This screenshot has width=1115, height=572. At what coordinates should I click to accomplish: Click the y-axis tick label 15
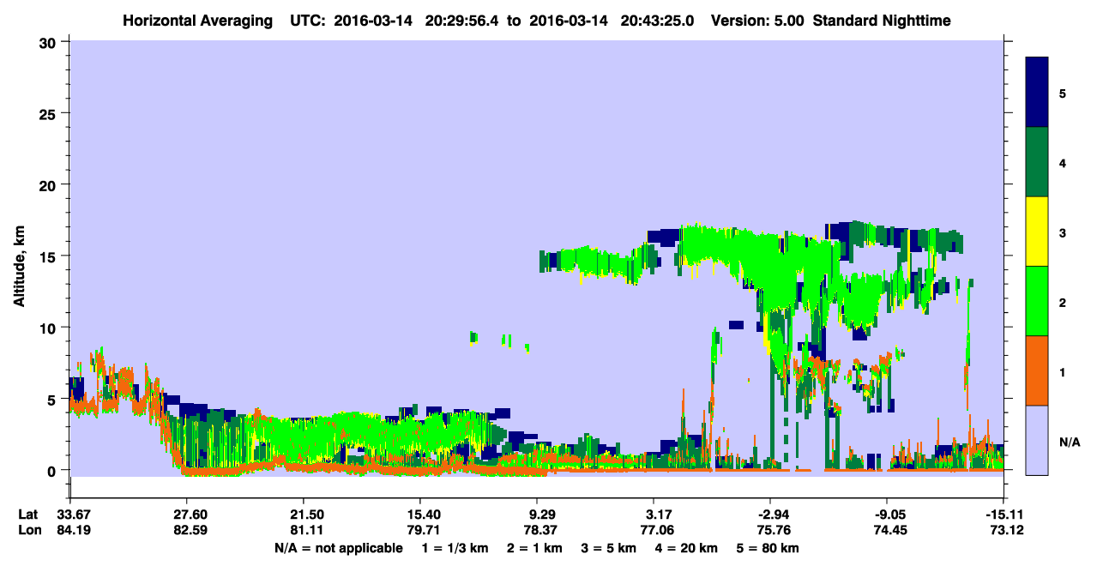[50, 256]
